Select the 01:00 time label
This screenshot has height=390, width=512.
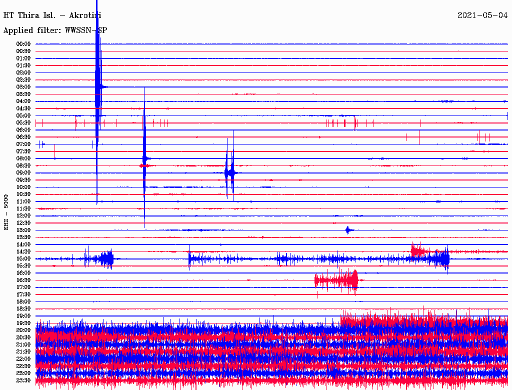coord(23,58)
